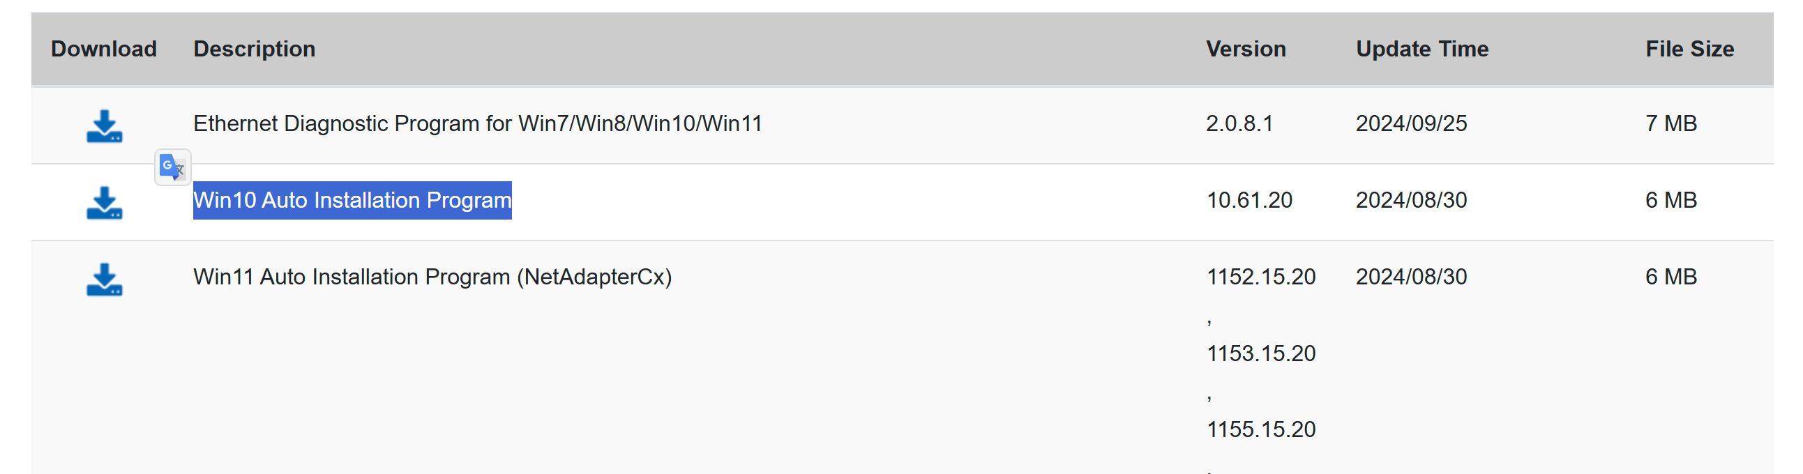Click the Download column header
Image resolution: width=1803 pixels, height=474 pixels.
[x=104, y=49]
